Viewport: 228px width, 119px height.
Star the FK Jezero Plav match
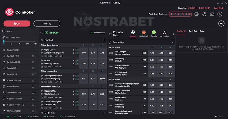coord(42,97)
